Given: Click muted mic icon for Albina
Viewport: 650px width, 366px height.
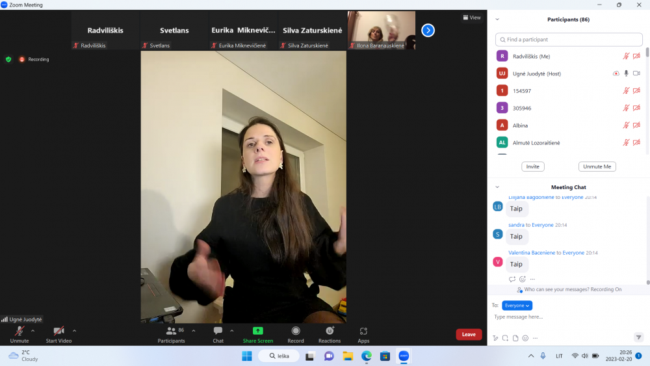Looking at the screenshot, I should (626, 125).
